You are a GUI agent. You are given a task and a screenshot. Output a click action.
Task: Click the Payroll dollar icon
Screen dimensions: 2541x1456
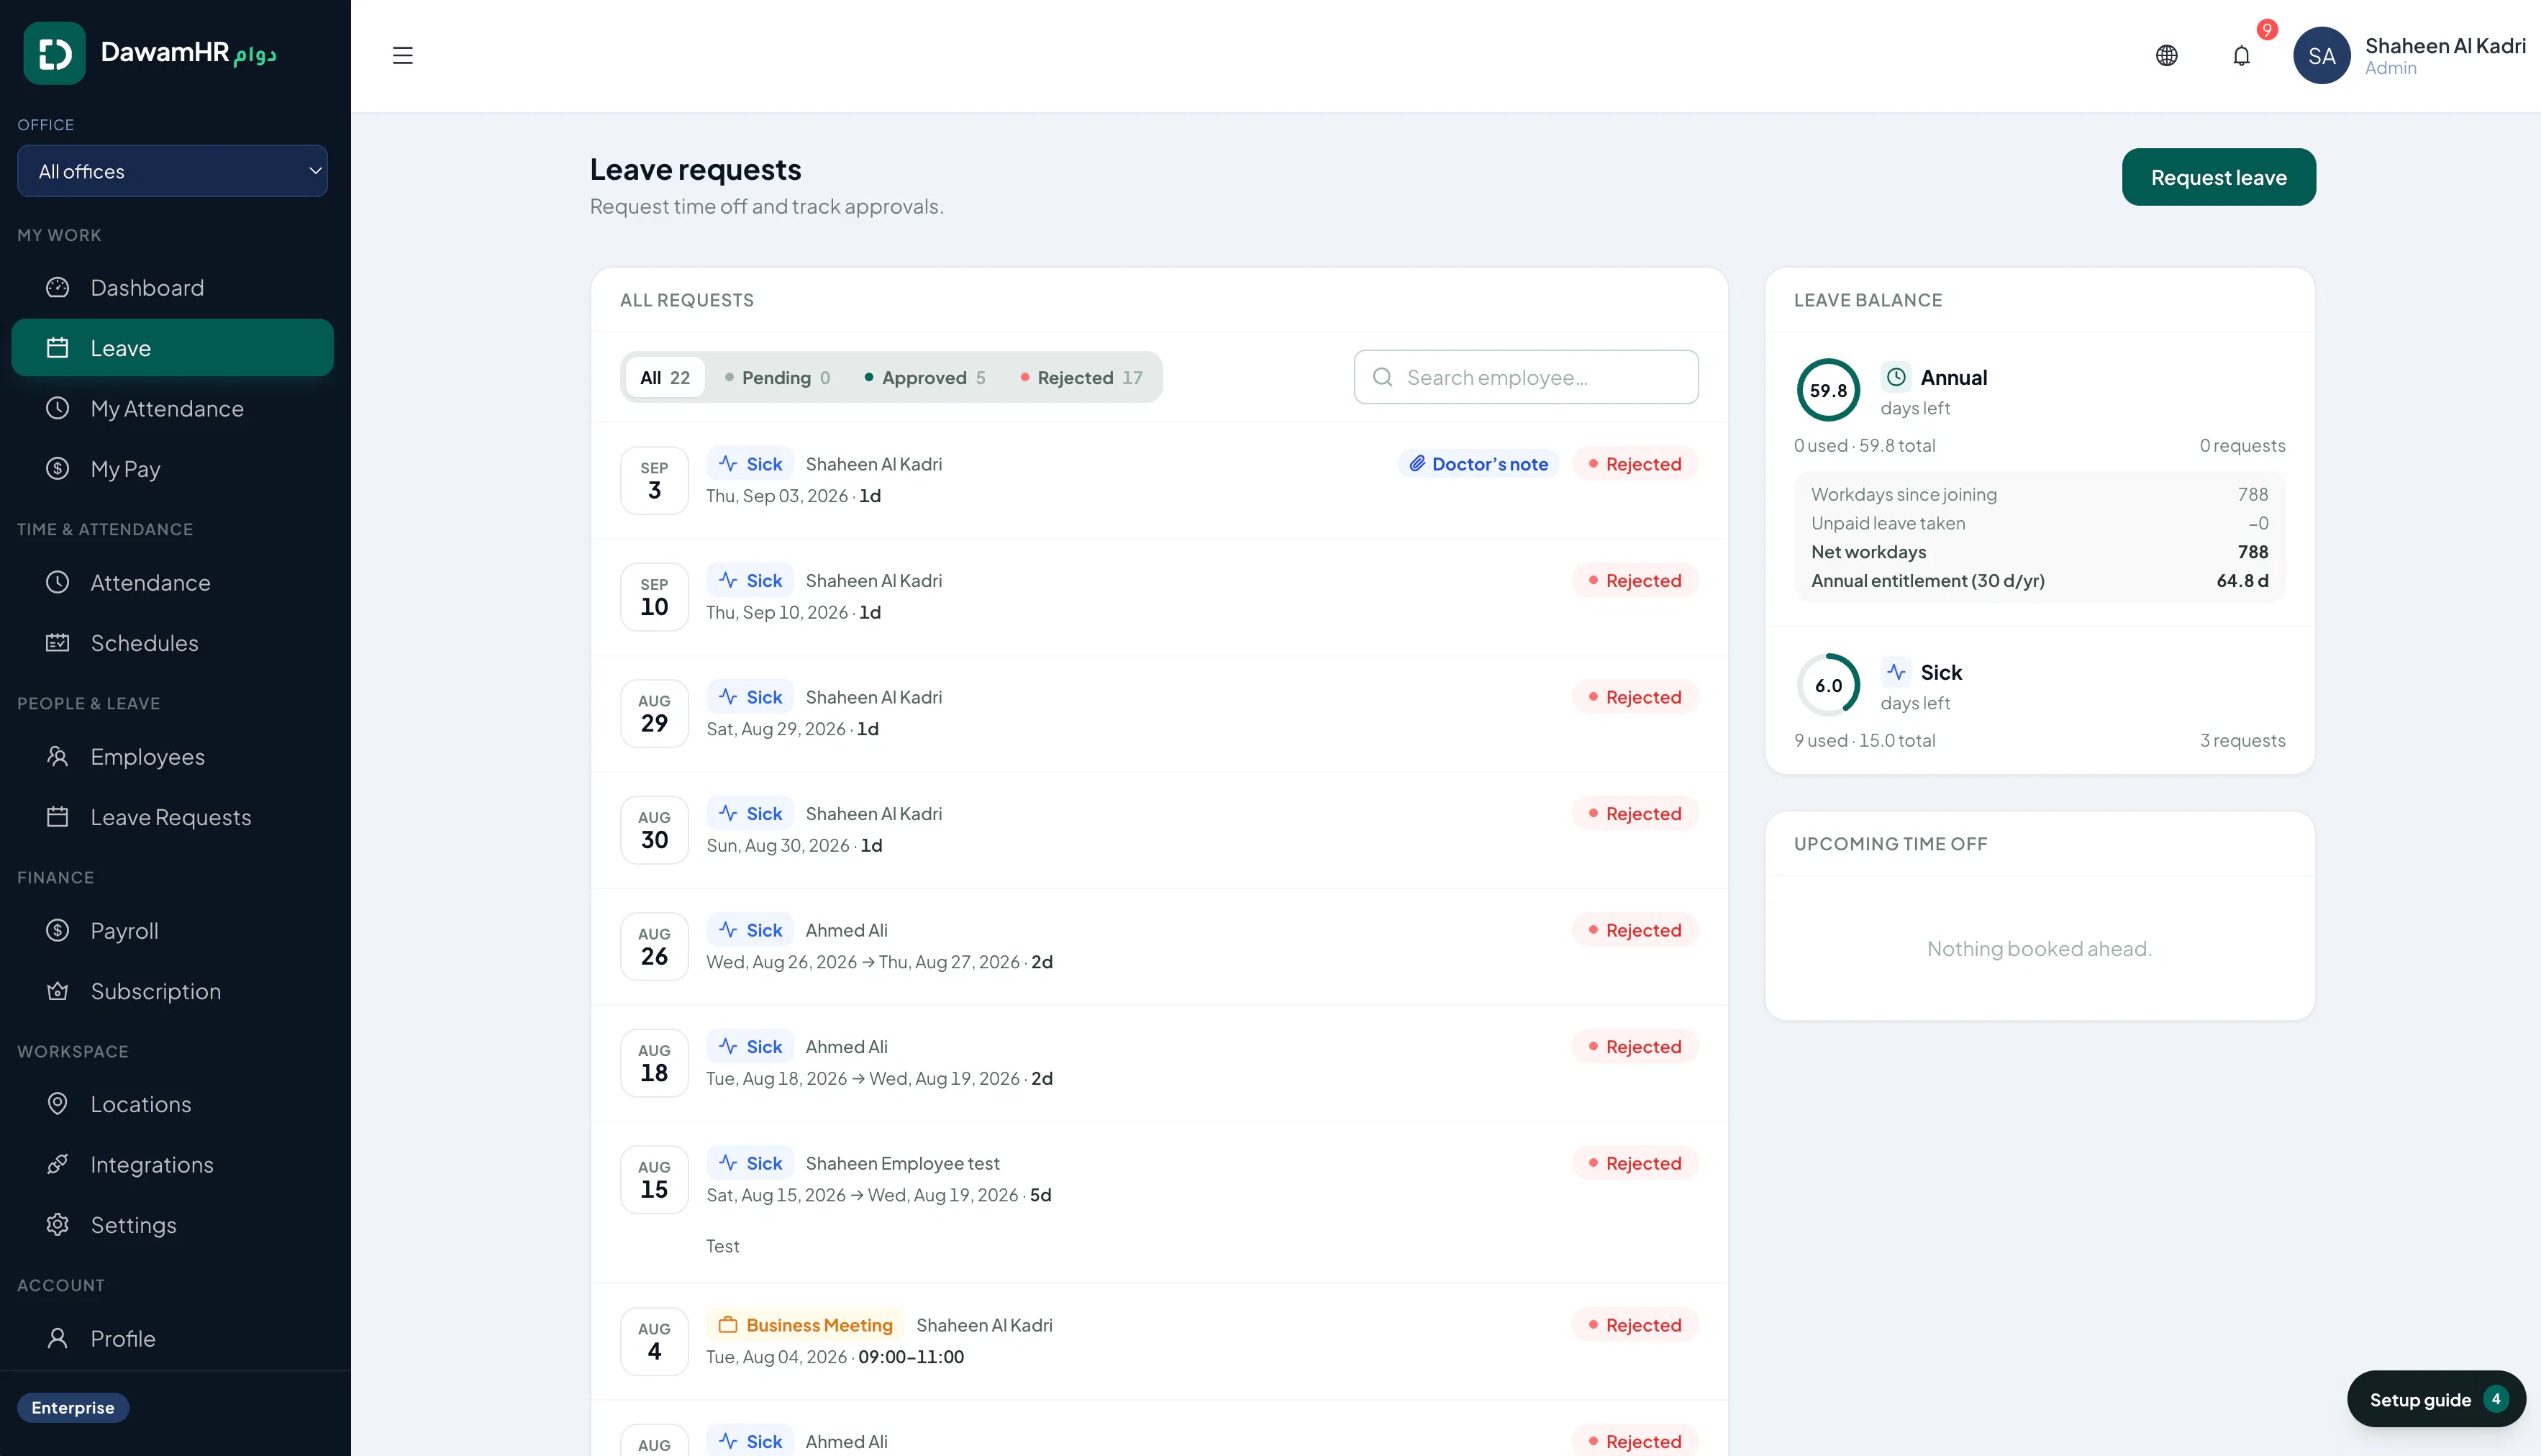coord(58,931)
